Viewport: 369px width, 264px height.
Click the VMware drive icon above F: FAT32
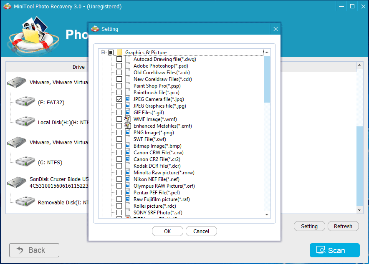point(16,82)
